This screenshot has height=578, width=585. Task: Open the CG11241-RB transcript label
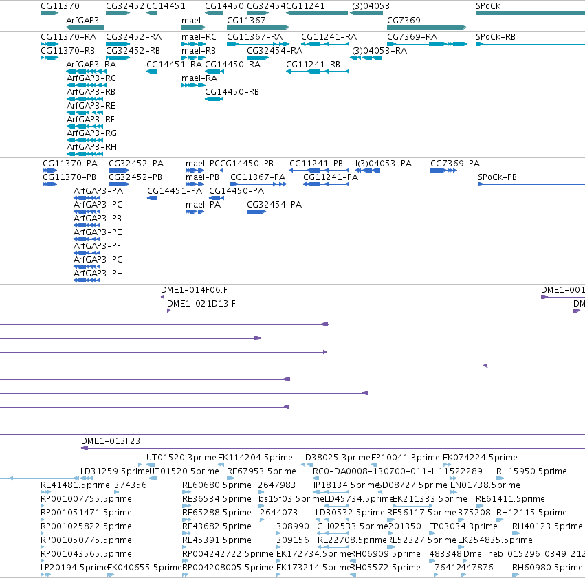pos(313,65)
